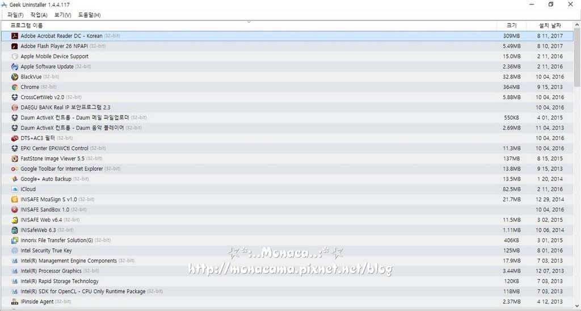Click the DAEGU BANK Real IP icon
This screenshot has height=311, width=581.
pyautogui.click(x=14, y=107)
